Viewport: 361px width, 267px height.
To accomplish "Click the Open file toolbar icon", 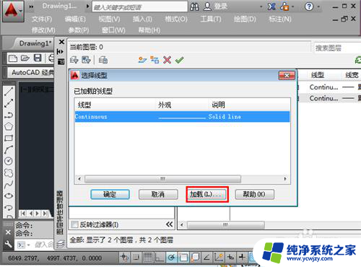I will (x=25, y=58).
